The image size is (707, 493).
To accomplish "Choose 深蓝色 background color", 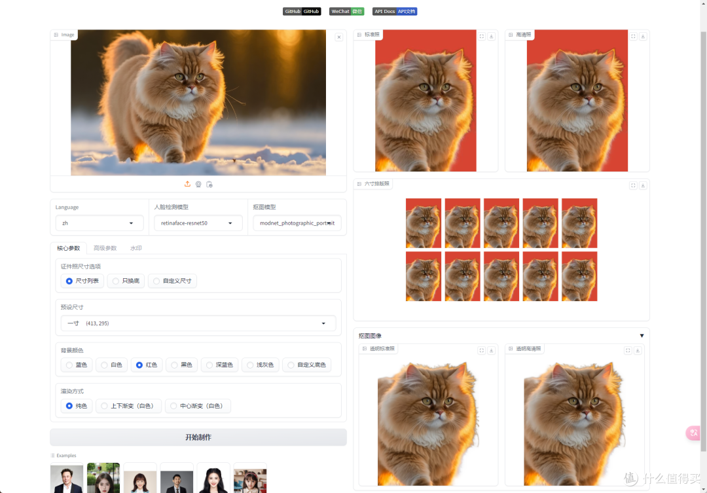I will 219,365.
